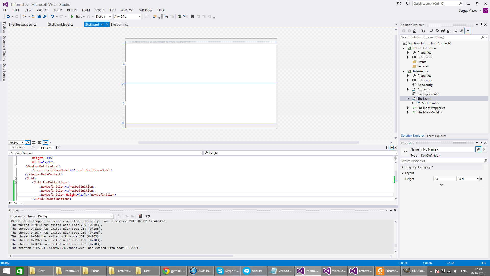Click Solution Explorer's wrench Properties icon
The image size is (490, 276).
462,31
